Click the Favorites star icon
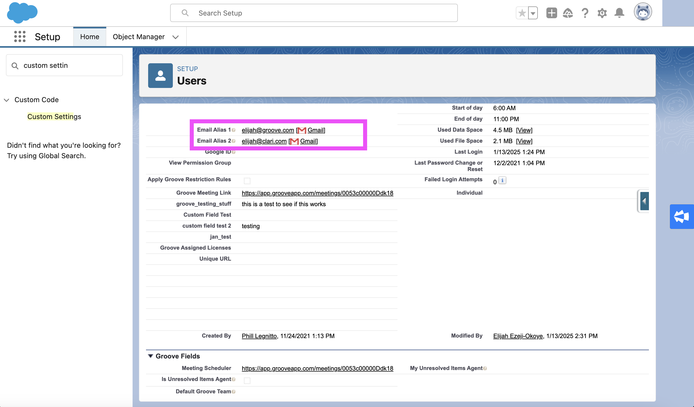This screenshot has height=407, width=694. [x=522, y=13]
